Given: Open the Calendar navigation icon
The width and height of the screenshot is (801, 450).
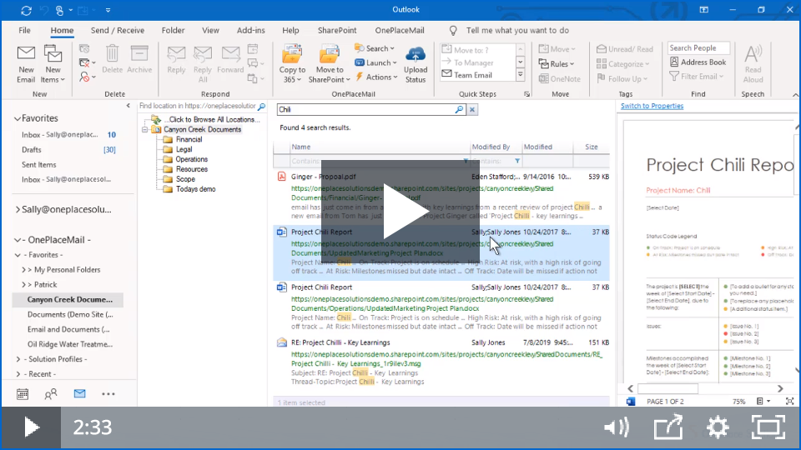Looking at the screenshot, I should pyautogui.click(x=23, y=394).
